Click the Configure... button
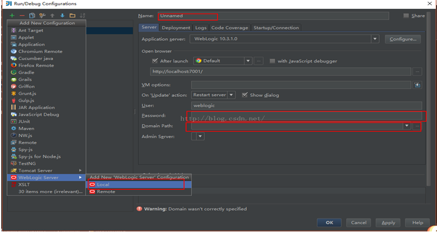437x232 pixels. (x=403, y=39)
